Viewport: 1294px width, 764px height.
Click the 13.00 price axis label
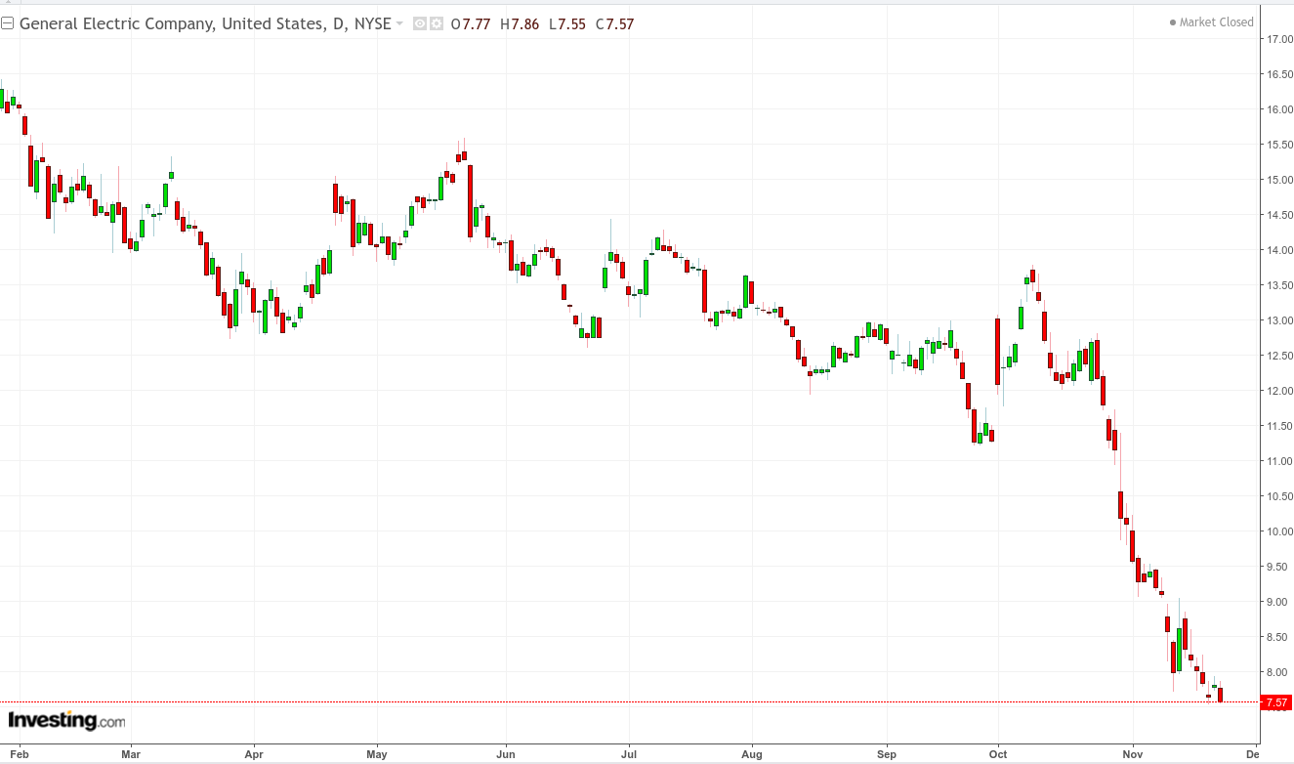click(1280, 320)
